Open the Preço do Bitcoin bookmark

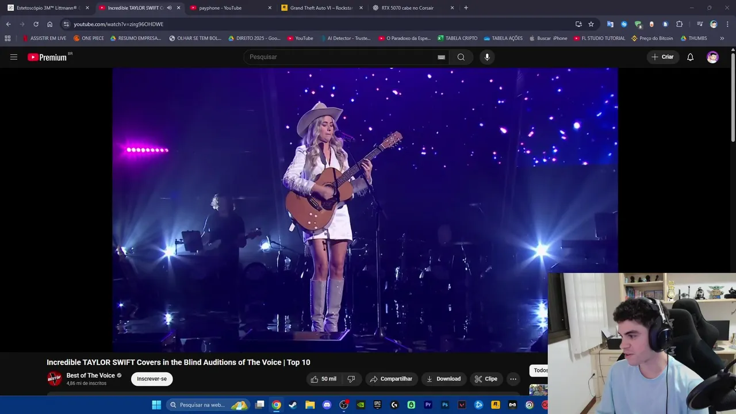[x=652, y=39]
